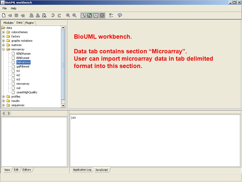242x182 pixels.
Task: Select the m2 data item
Action: (x=18, y=75)
